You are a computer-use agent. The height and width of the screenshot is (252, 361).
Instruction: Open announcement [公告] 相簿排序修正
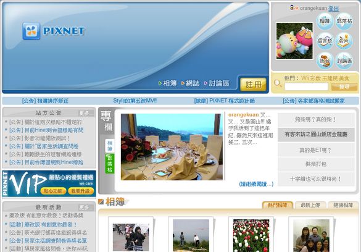tap(45, 101)
